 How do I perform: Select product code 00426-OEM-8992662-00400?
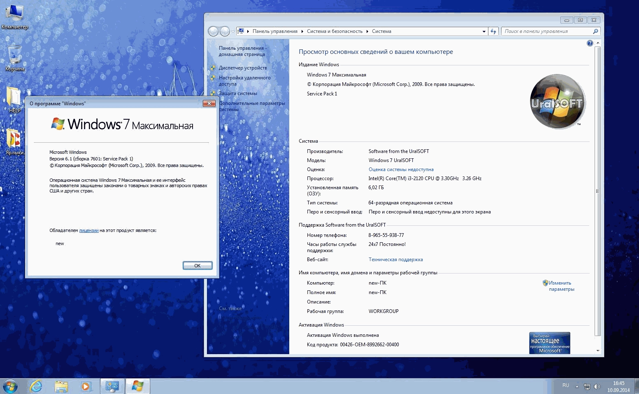point(369,345)
